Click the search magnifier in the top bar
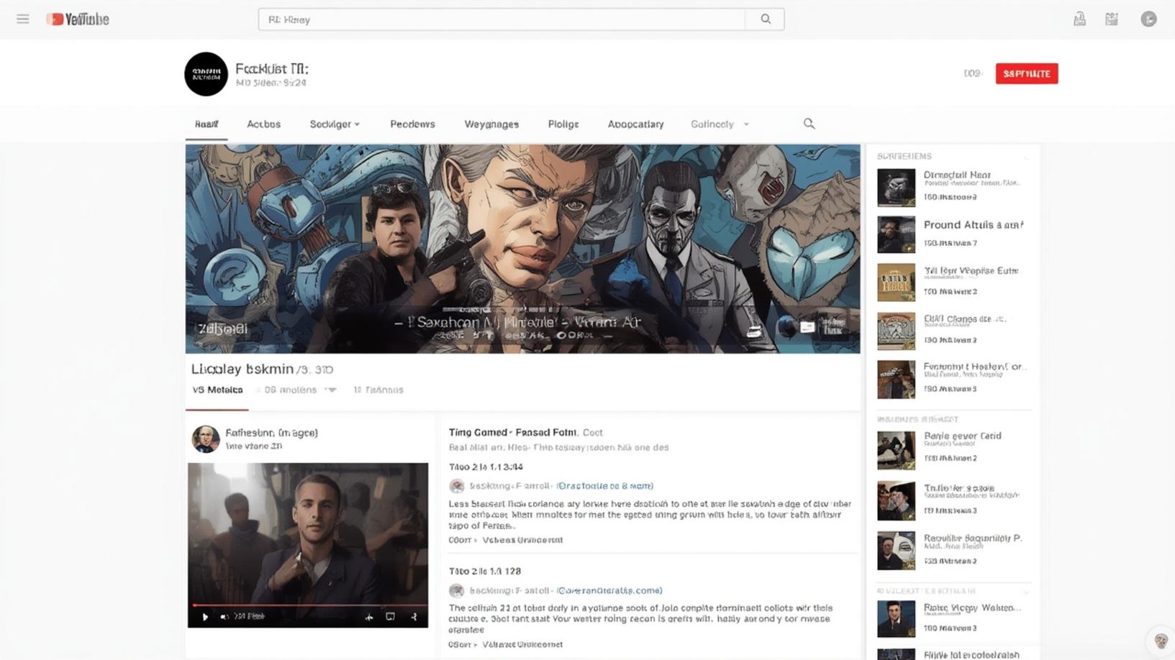The width and height of the screenshot is (1175, 660). [x=763, y=19]
